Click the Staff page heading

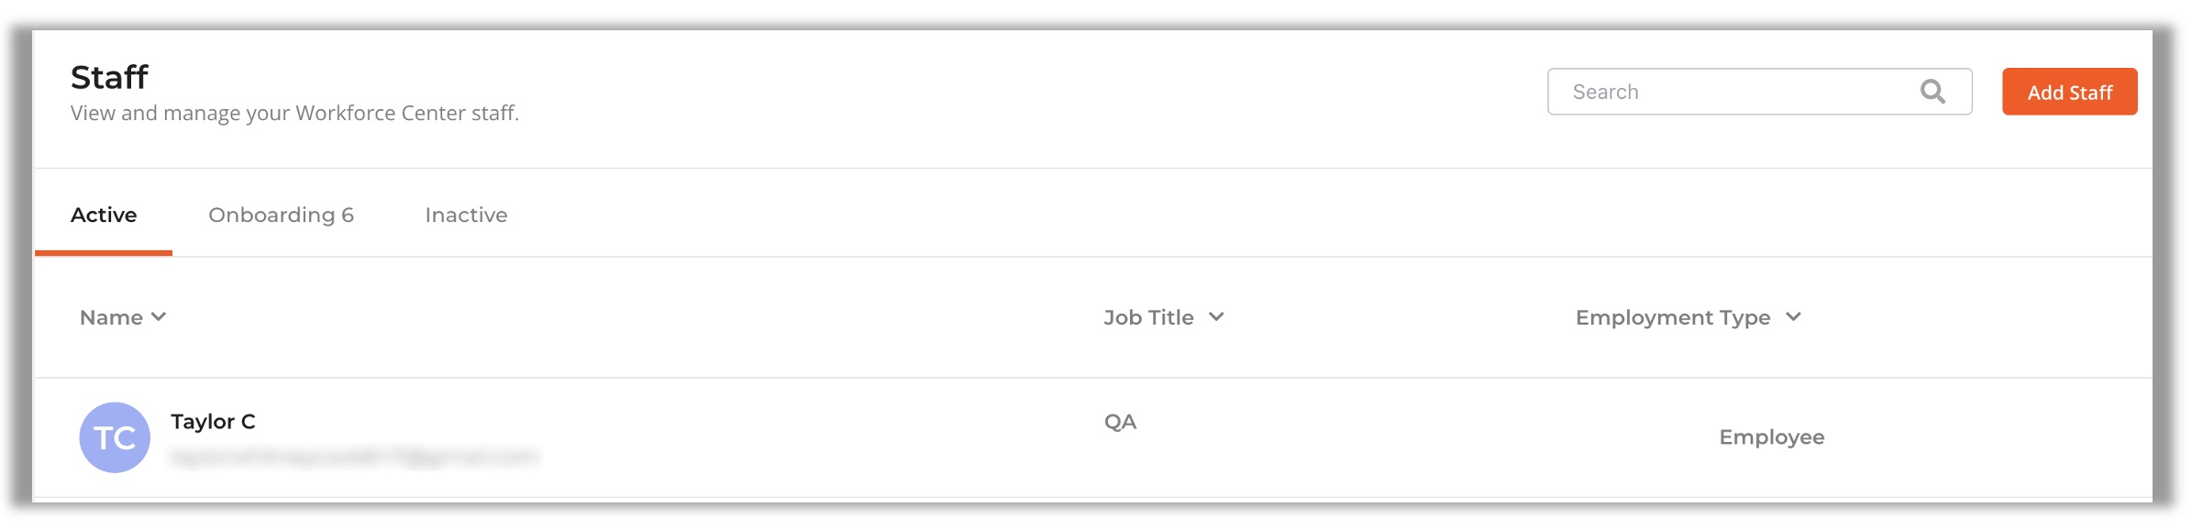coord(109,77)
